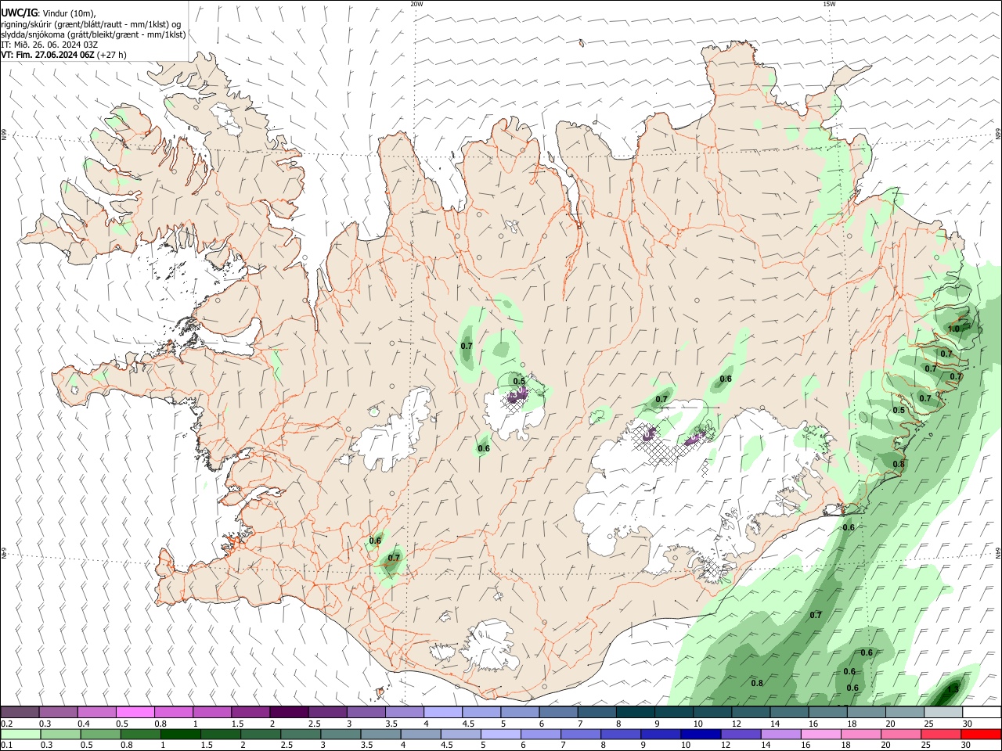Click the lavender 4 mm snow-scale swatch
The width and height of the screenshot is (1002, 751).
pos(443,712)
